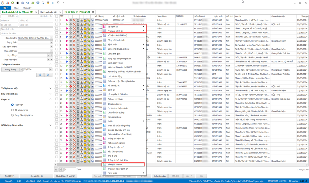Choose 'Đồng bộ lại EMR' from context menu
This screenshot has height=183, width=309.
point(115,165)
